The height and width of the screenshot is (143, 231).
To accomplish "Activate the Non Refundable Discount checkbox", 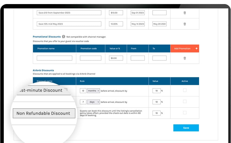I will click(x=185, y=113).
